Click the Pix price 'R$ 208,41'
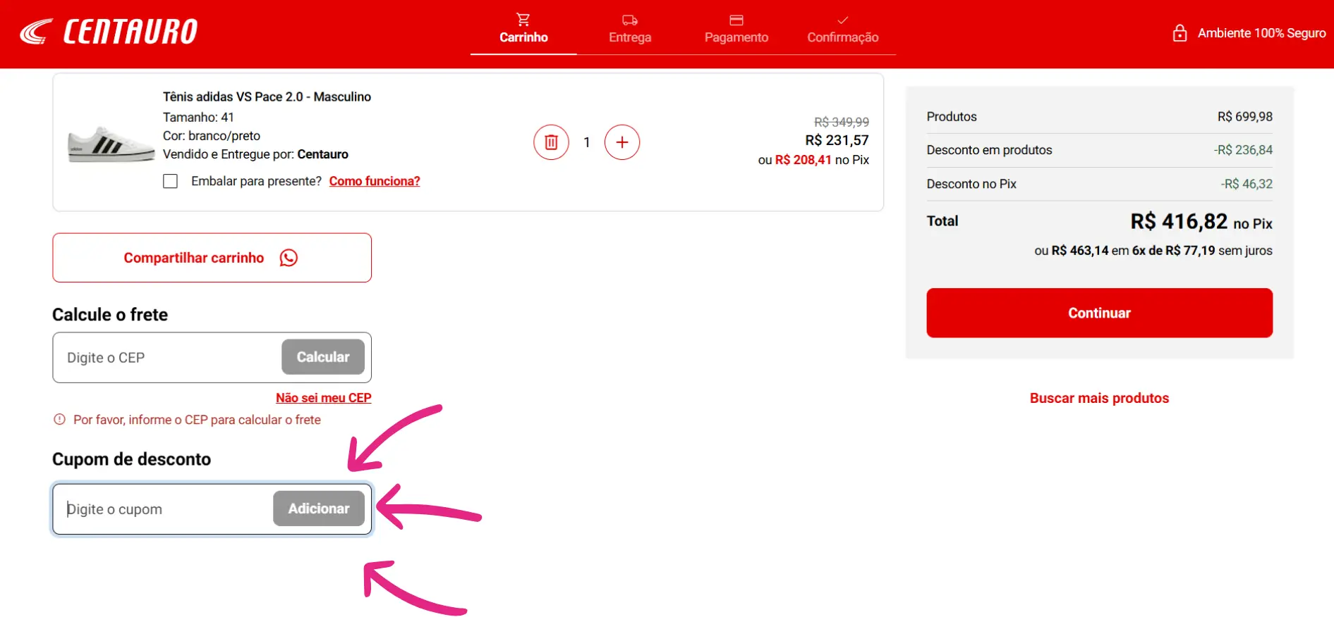The width and height of the screenshot is (1334, 617). (804, 160)
